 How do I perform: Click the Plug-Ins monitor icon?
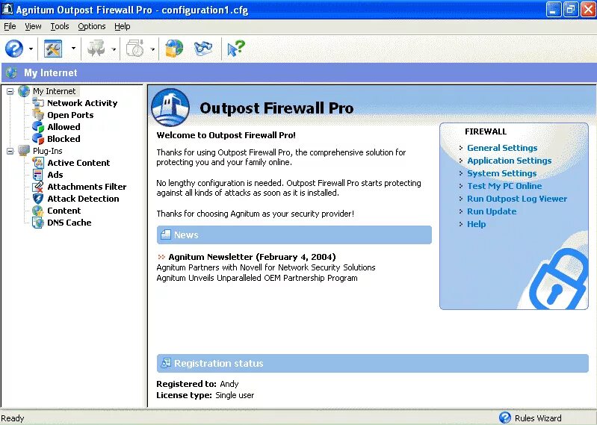(x=24, y=151)
